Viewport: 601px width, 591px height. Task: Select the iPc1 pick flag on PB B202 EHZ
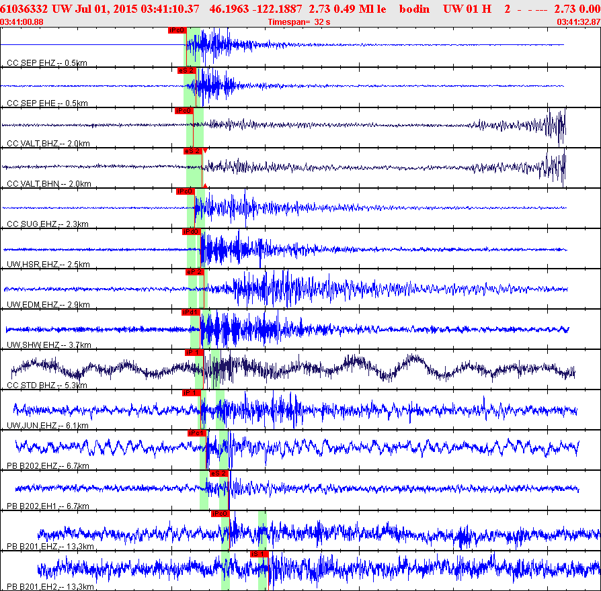click(197, 433)
